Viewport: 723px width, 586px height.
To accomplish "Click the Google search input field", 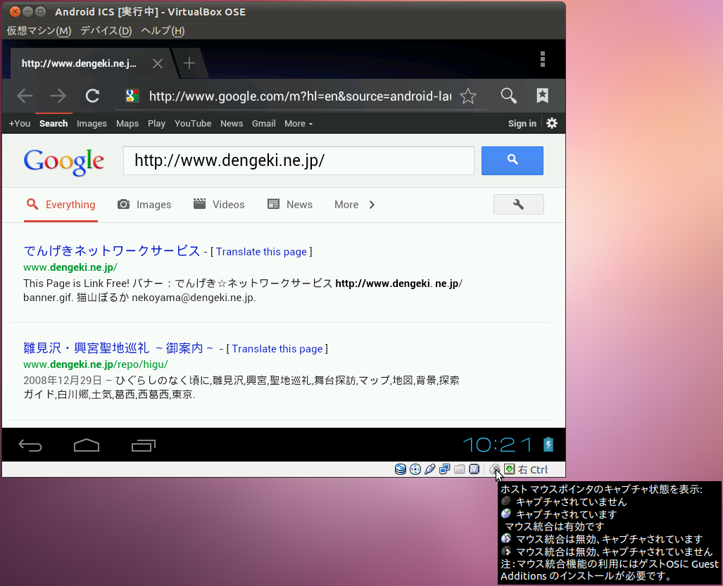I will pos(298,160).
